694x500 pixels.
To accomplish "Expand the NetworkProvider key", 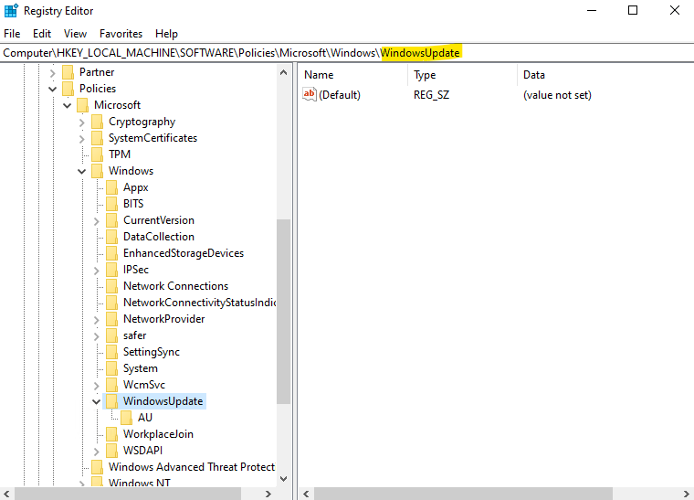I will [97, 320].
